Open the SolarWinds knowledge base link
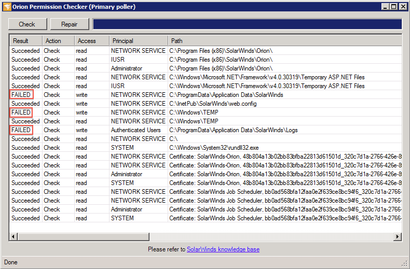410x269 pixels. click(x=223, y=249)
